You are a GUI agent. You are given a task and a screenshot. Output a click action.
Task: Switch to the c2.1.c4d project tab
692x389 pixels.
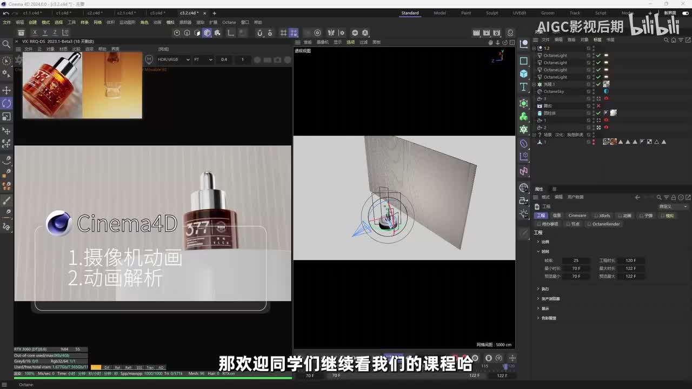click(x=127, y=13)
